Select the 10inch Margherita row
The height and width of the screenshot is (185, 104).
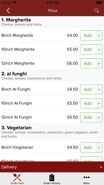tap(52, 49)
